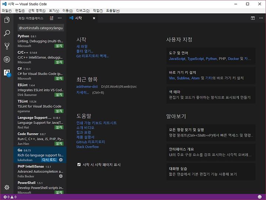
Task: Open 대화형 실습 card
Action: [211, 172]
